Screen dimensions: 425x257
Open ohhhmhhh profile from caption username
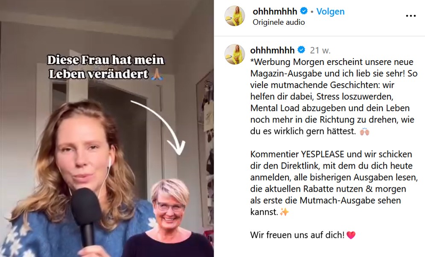272,50
